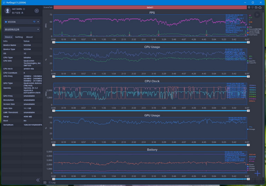Click right handle of GPU Usage range slider

point(248,145)
